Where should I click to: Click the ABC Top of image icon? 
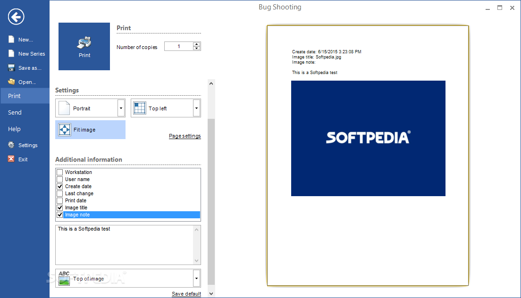click(x=64, y=278)
